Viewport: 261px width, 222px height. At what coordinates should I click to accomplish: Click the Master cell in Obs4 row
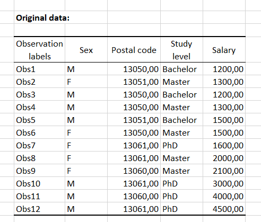[181, 107]
